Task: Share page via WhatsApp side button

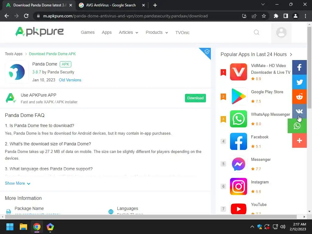Action: (x=297, y=126)
